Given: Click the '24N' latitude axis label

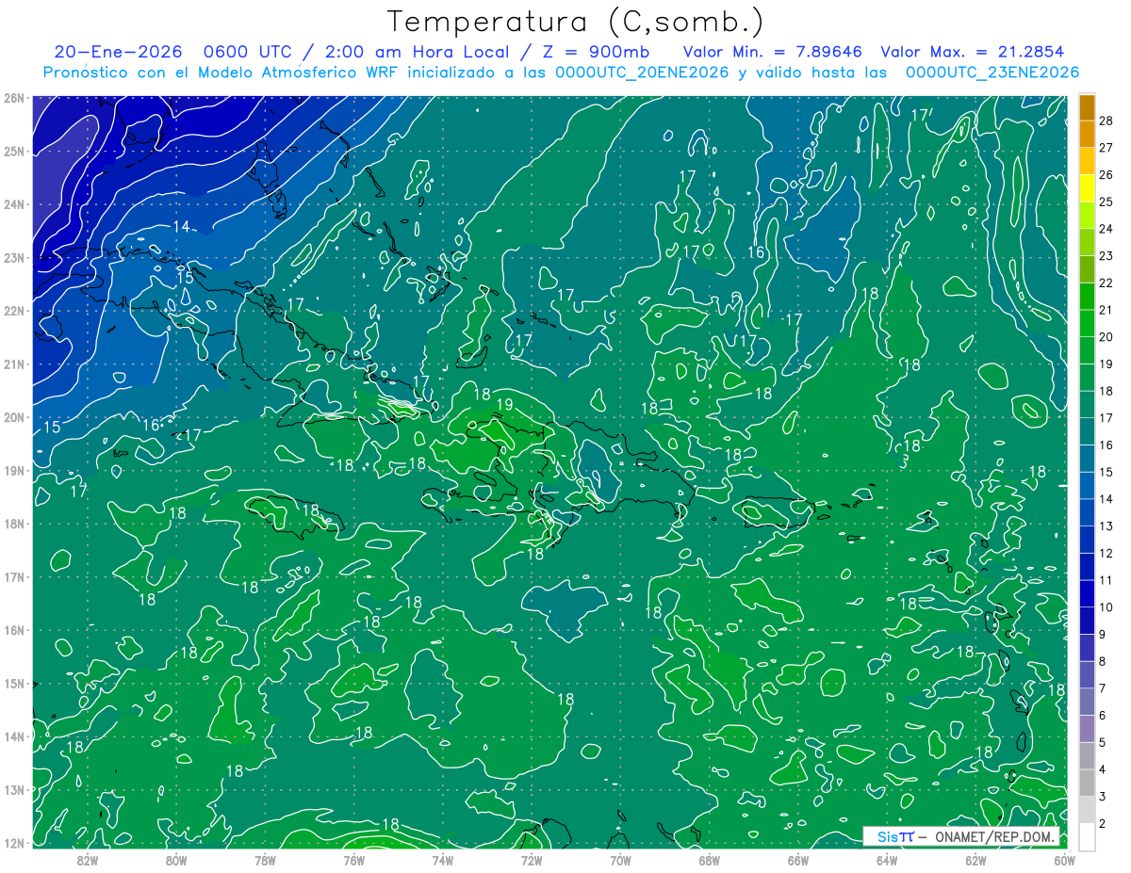Looking at the screenshot, I should point(14,204).
